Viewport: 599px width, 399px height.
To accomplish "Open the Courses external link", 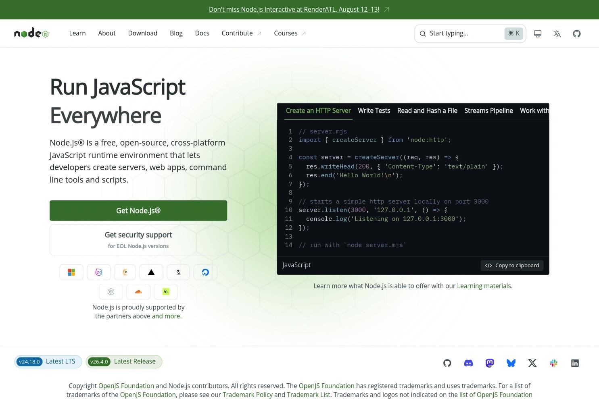I will (290, 33).
